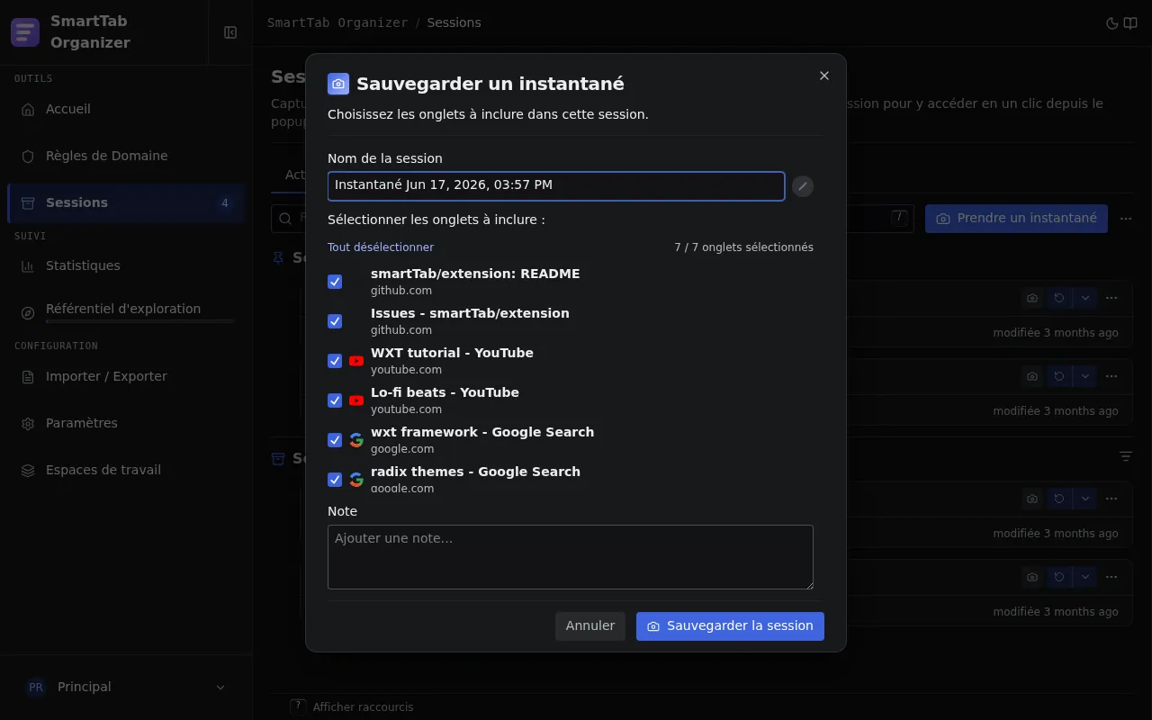Click 'radix themes - Google Search' title
1152x720 pixels.
(x=475, y=472)
